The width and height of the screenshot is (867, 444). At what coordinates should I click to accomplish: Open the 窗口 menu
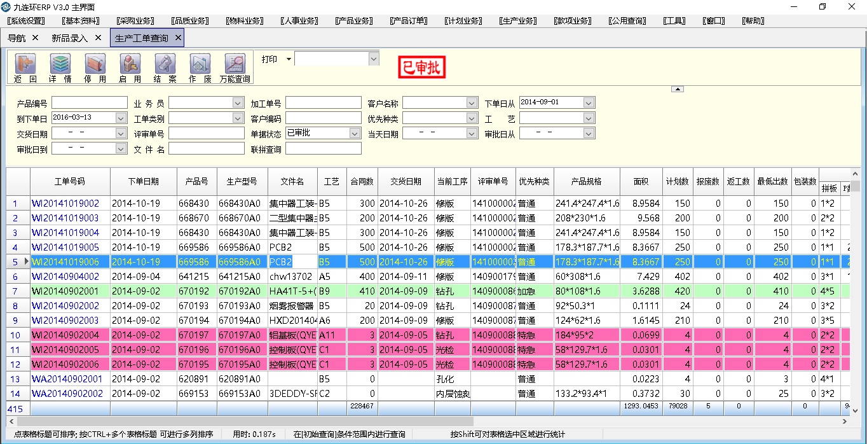click(714, 21)
